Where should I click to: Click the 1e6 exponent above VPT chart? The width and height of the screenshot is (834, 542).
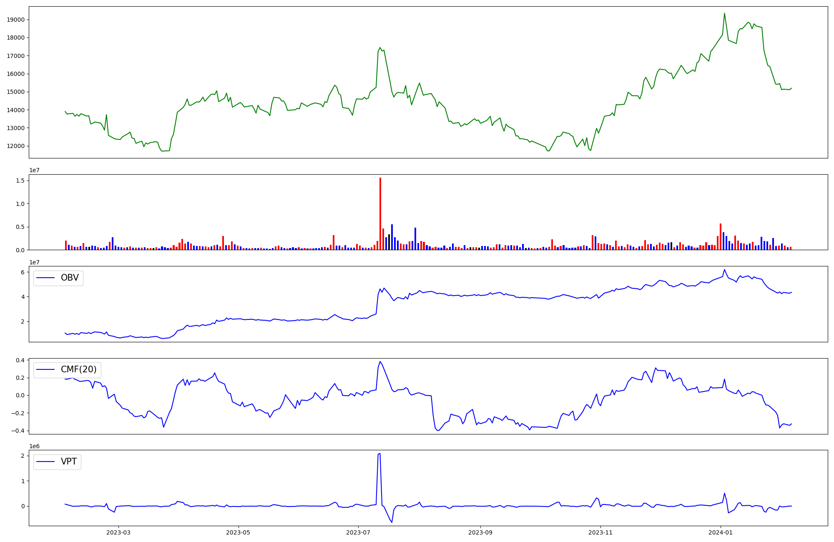(34, 446)
